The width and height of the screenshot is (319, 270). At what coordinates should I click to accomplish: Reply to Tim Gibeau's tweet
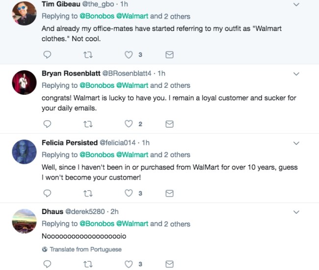point(47,54)
